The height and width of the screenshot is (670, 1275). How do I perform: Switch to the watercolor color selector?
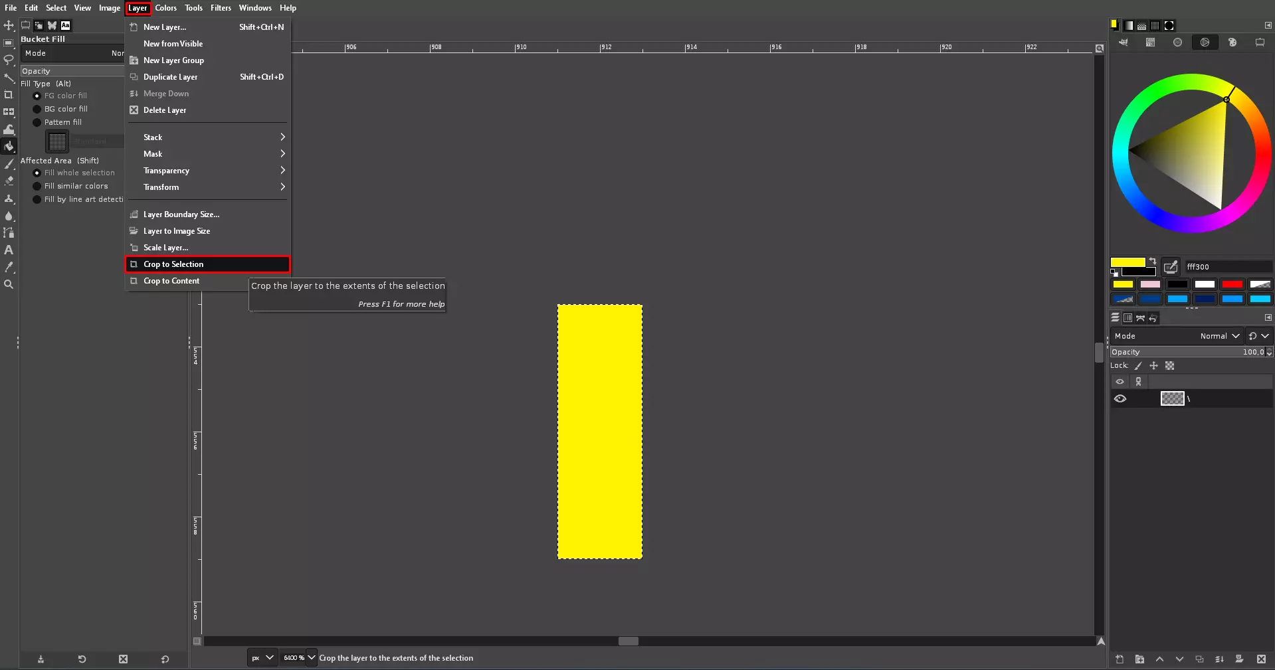tap(1177, 42)
